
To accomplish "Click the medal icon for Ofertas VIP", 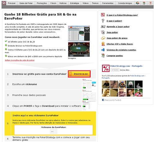I will coord(103,44).
